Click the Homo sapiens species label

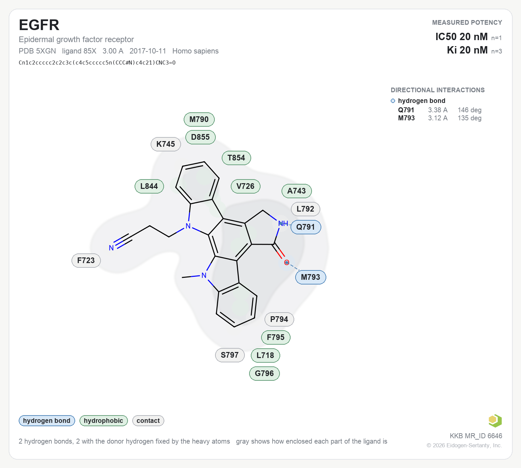point(195,51)
